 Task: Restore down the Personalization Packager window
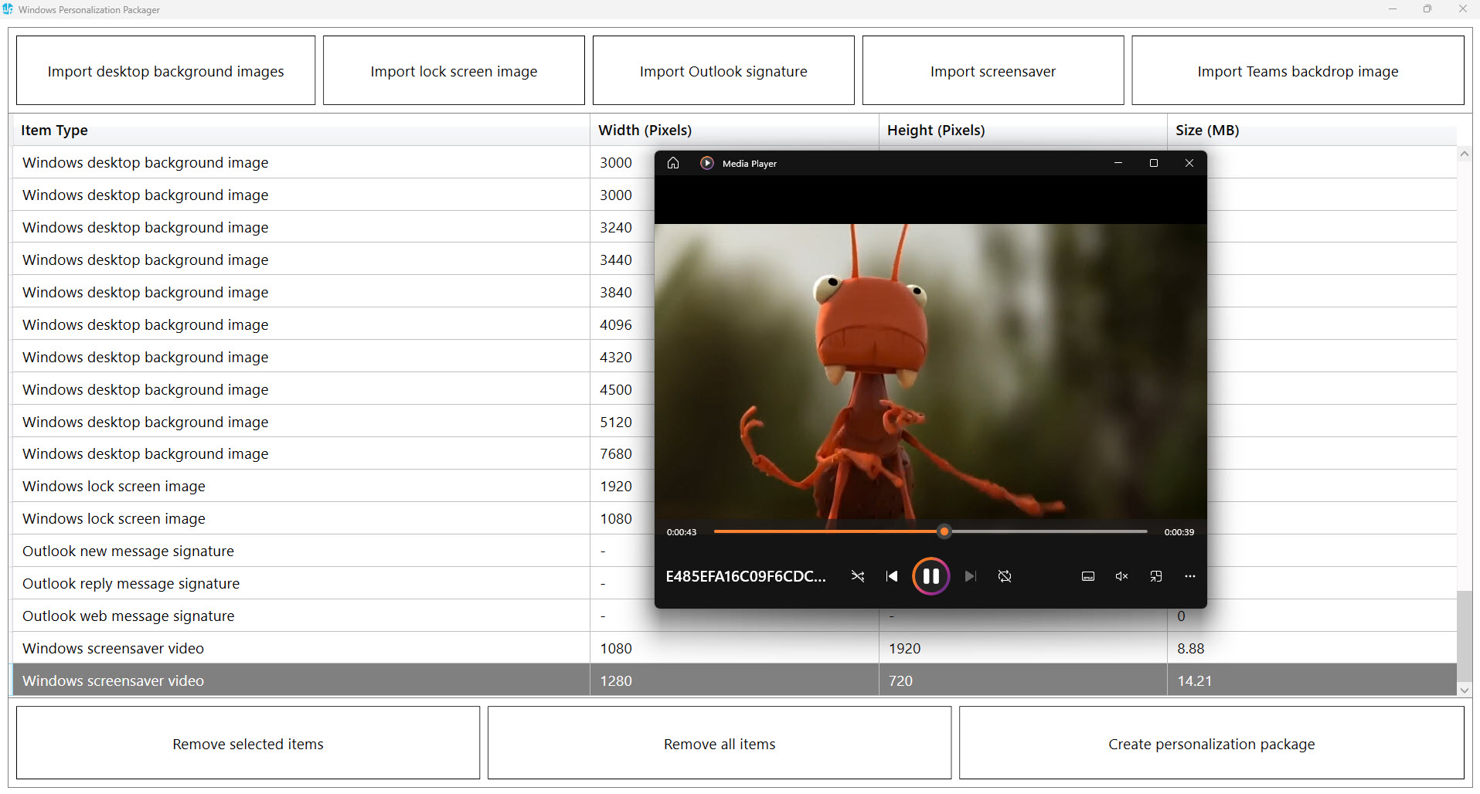[1427, 9]
